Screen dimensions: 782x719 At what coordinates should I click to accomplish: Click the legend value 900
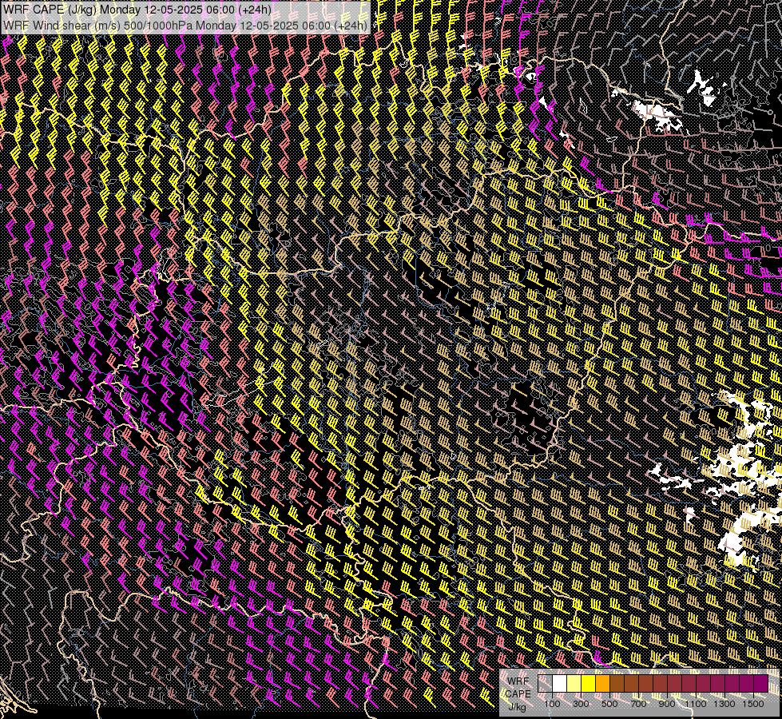coord(667,704)
